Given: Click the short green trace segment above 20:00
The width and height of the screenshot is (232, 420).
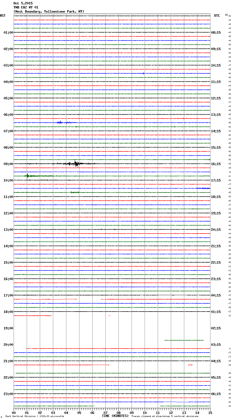Looking at the screenshot, I should coord(184,340).
